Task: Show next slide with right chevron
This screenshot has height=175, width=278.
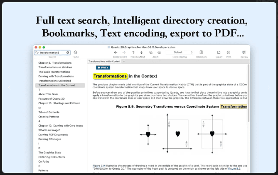Action: tap(269, 87)
